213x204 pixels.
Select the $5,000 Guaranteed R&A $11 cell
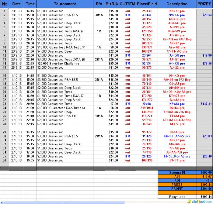[65, 116]
